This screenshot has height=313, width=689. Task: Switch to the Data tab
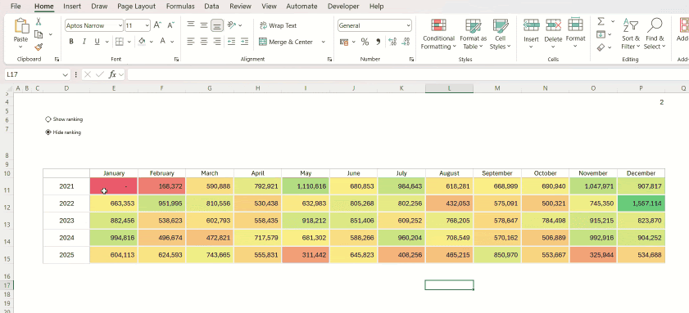point(212,7)
